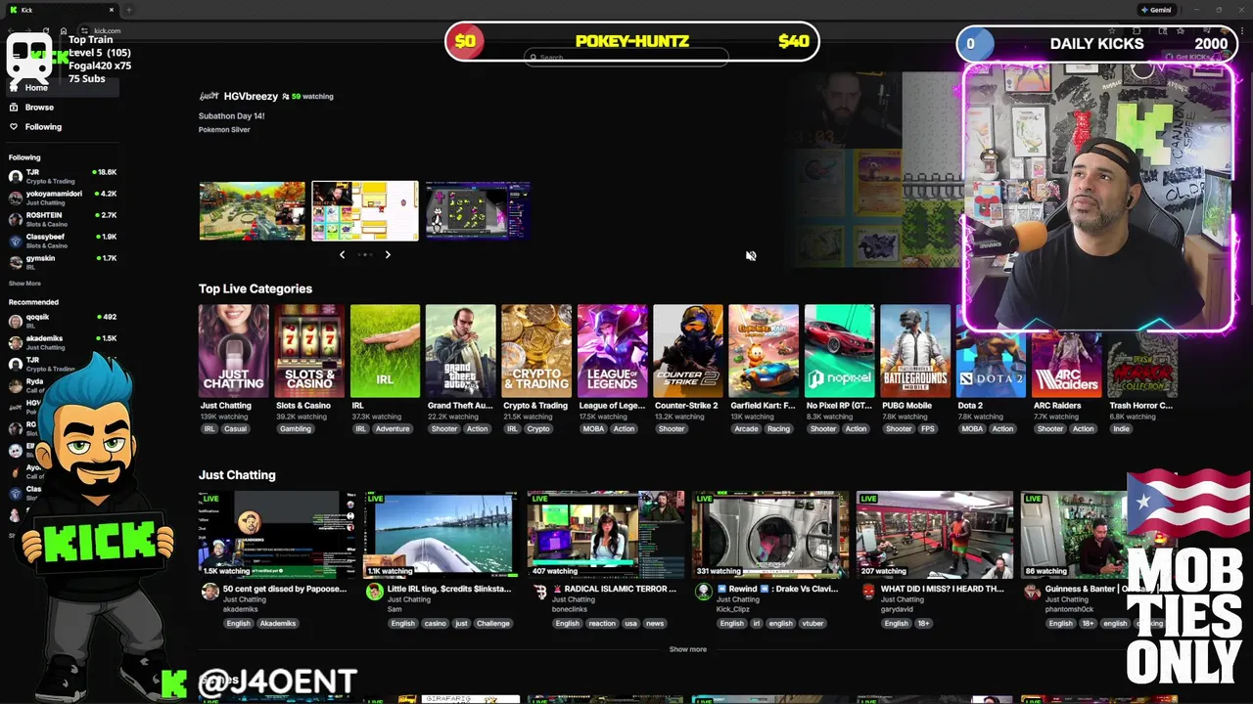This screenshot has height=704, width=1253.
Task: Click the HGVbreezy channel logo
Action: (209, 96)
